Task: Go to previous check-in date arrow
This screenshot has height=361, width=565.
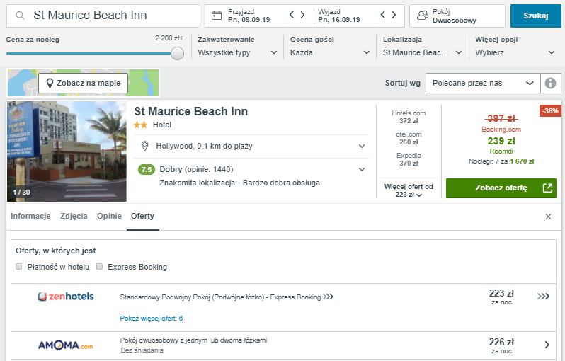Action: point(291,15)
